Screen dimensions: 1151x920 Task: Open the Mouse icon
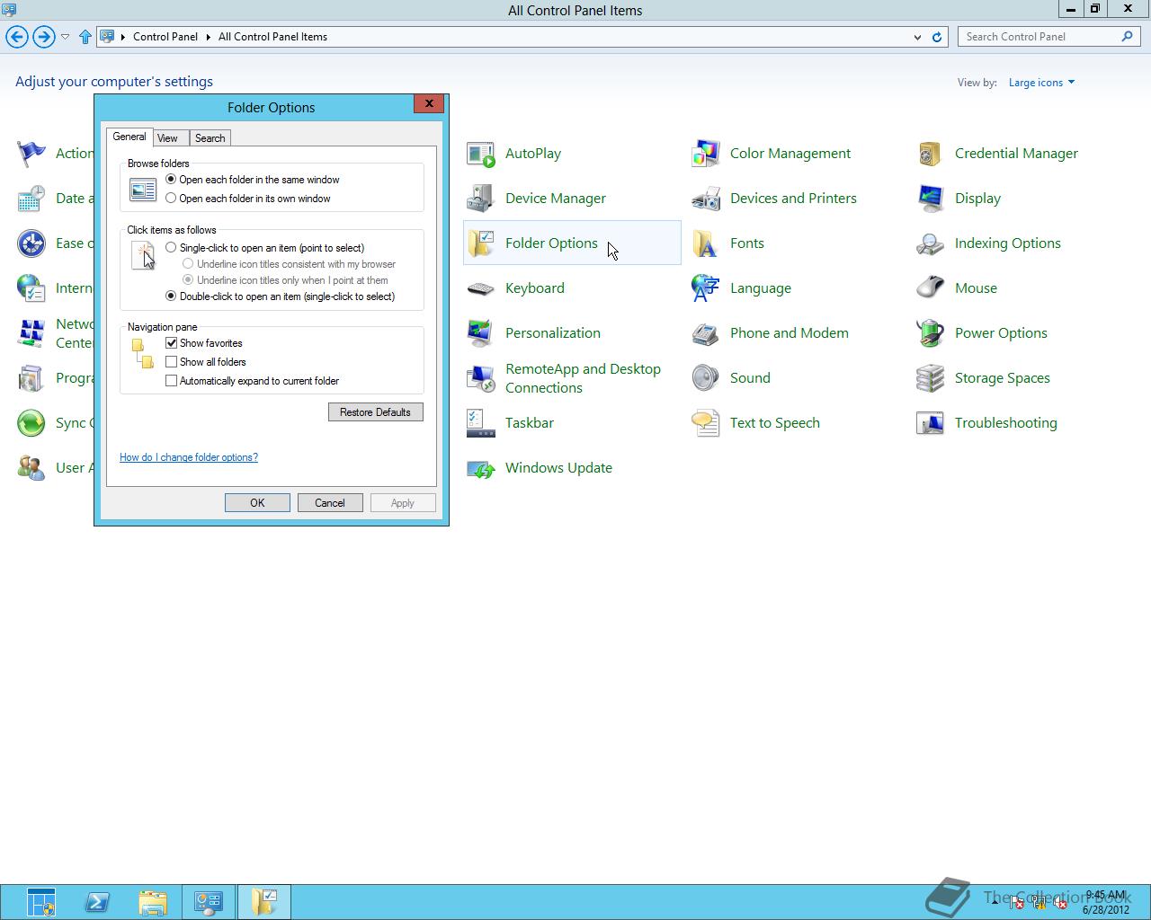click(x=931, y=288)
